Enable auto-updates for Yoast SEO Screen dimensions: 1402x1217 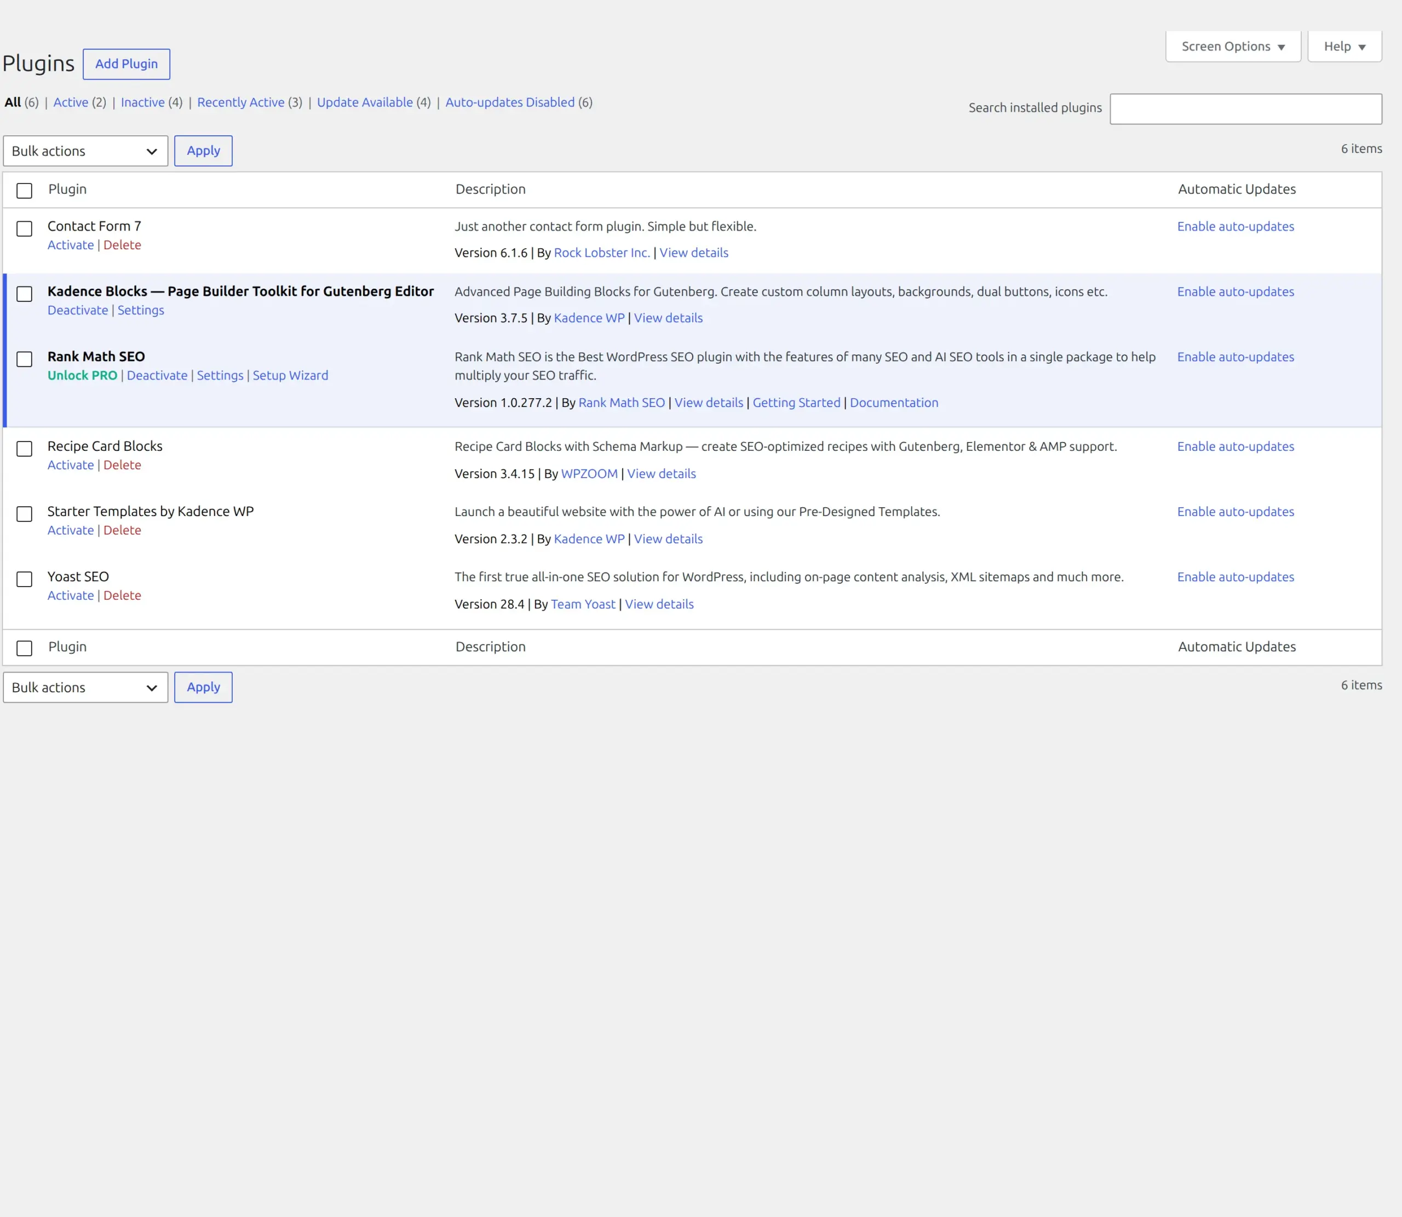[x=1236, y=577]
